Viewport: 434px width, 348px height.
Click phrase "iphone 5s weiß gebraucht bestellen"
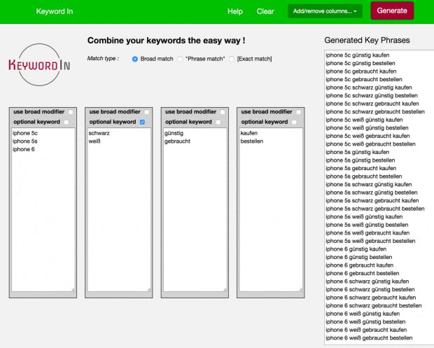click(370, 241)
